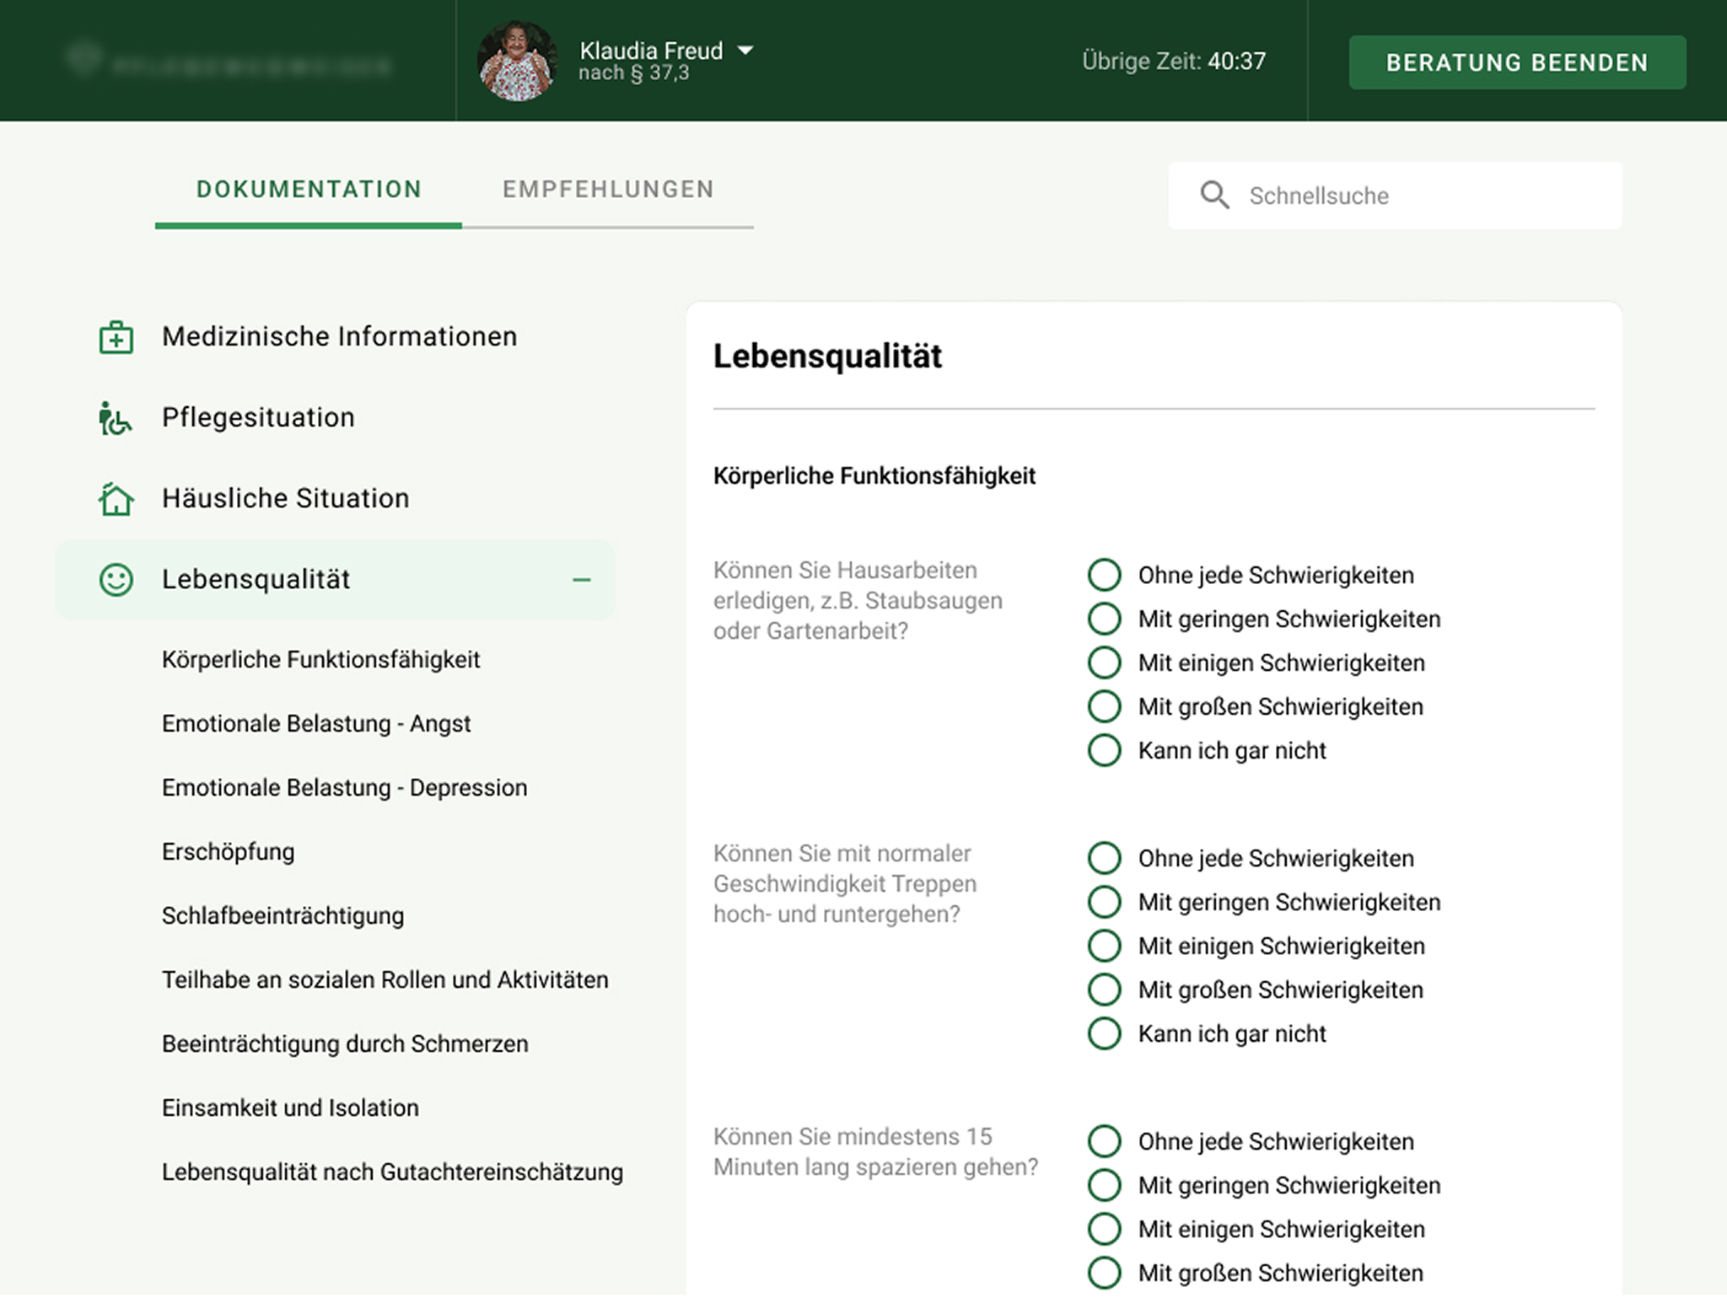Open the Dokumentation tab
Image resolution: width=1727 pixels, height=1298 pixels.
click(x=309, y=190)
